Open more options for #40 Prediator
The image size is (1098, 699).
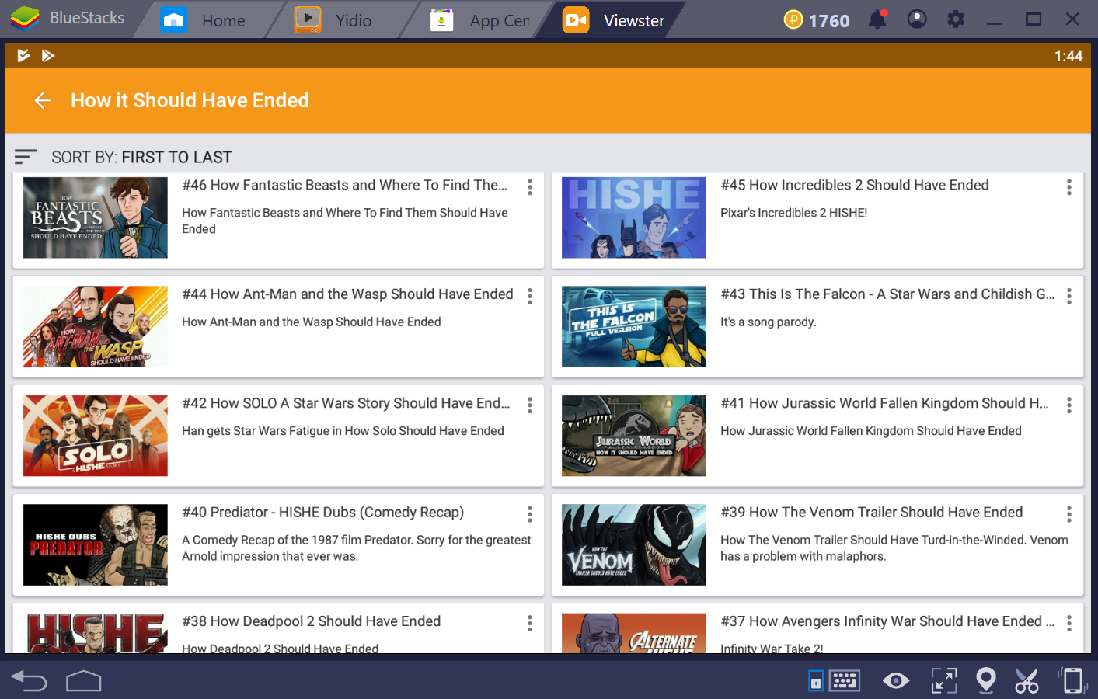pos(530,514)
